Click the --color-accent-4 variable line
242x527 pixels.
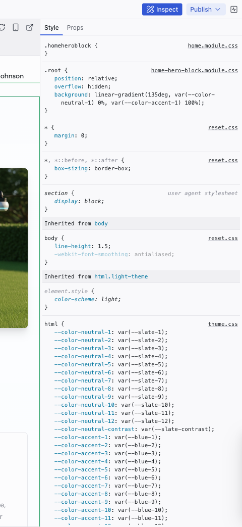[x=107, y=461]
